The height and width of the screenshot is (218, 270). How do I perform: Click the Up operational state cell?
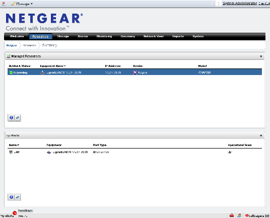tap(230, 152)
